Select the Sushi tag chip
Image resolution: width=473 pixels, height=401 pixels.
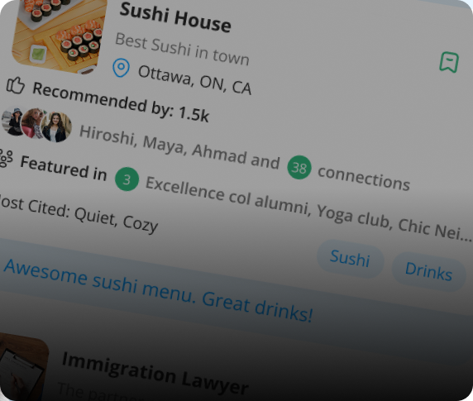tap(351, 259)
